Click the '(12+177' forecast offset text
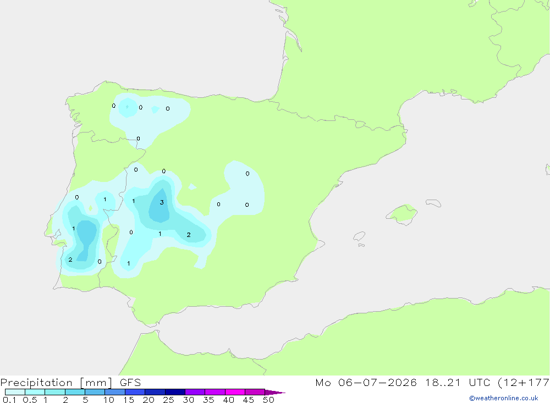The image size is (550, 403). 524,383
